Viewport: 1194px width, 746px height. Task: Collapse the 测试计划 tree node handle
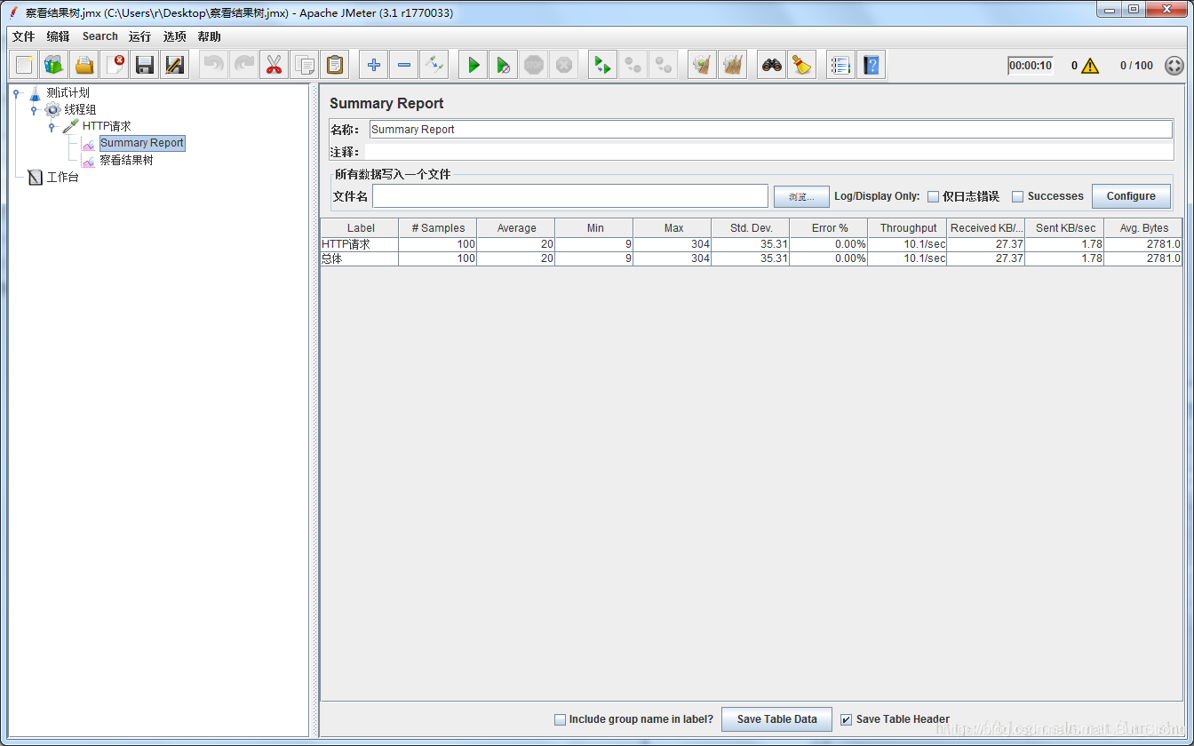pos(16,92)
